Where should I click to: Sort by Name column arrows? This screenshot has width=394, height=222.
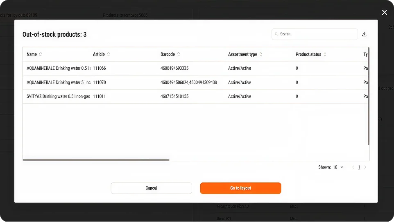pyautogui.click(x=41, y=54)
